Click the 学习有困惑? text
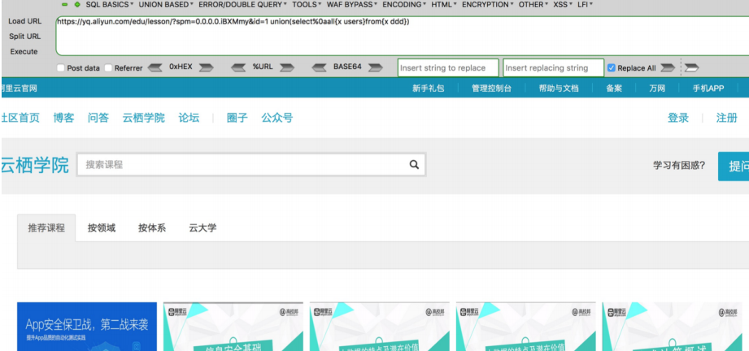749x351 pixels. (679, 166)
